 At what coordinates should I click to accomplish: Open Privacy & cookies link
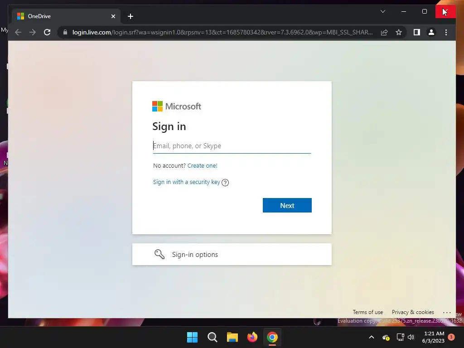[413, 312]
